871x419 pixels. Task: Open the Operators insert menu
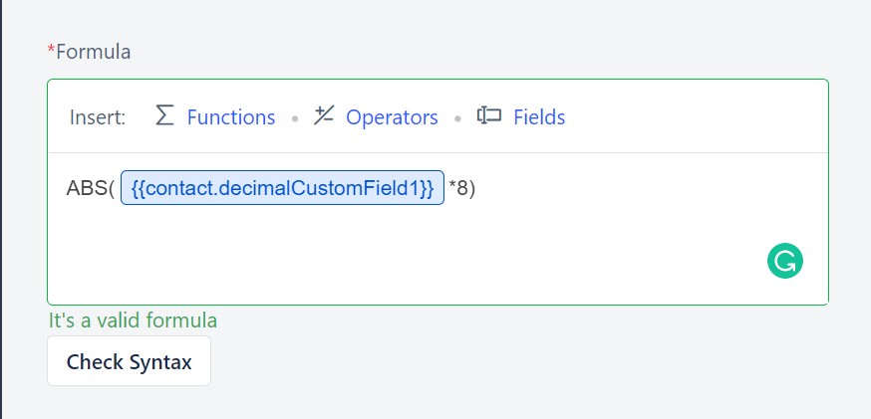(x=392, y=117)
